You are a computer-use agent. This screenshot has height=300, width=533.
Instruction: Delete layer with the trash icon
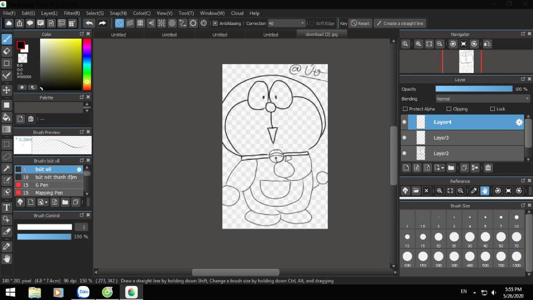tap(488, 168)
